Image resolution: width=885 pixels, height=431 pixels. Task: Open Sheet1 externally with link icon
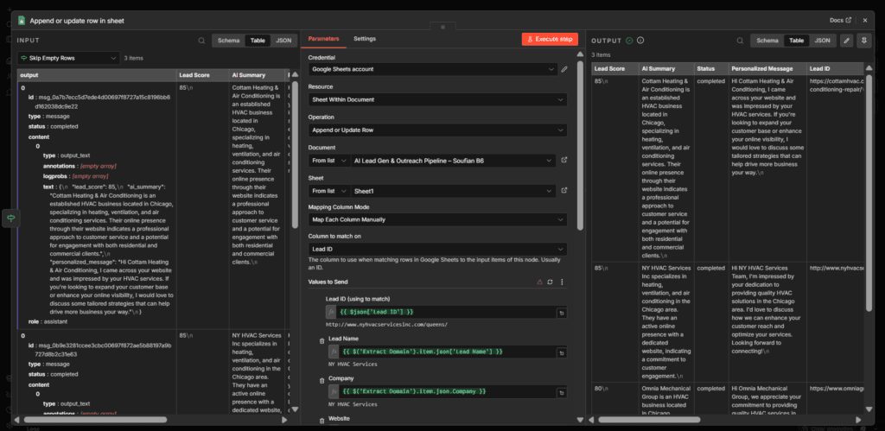tap(563, 191)
